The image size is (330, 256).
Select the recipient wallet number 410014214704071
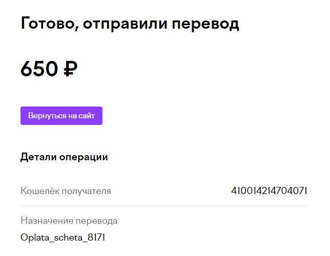[x=269, y=191]
